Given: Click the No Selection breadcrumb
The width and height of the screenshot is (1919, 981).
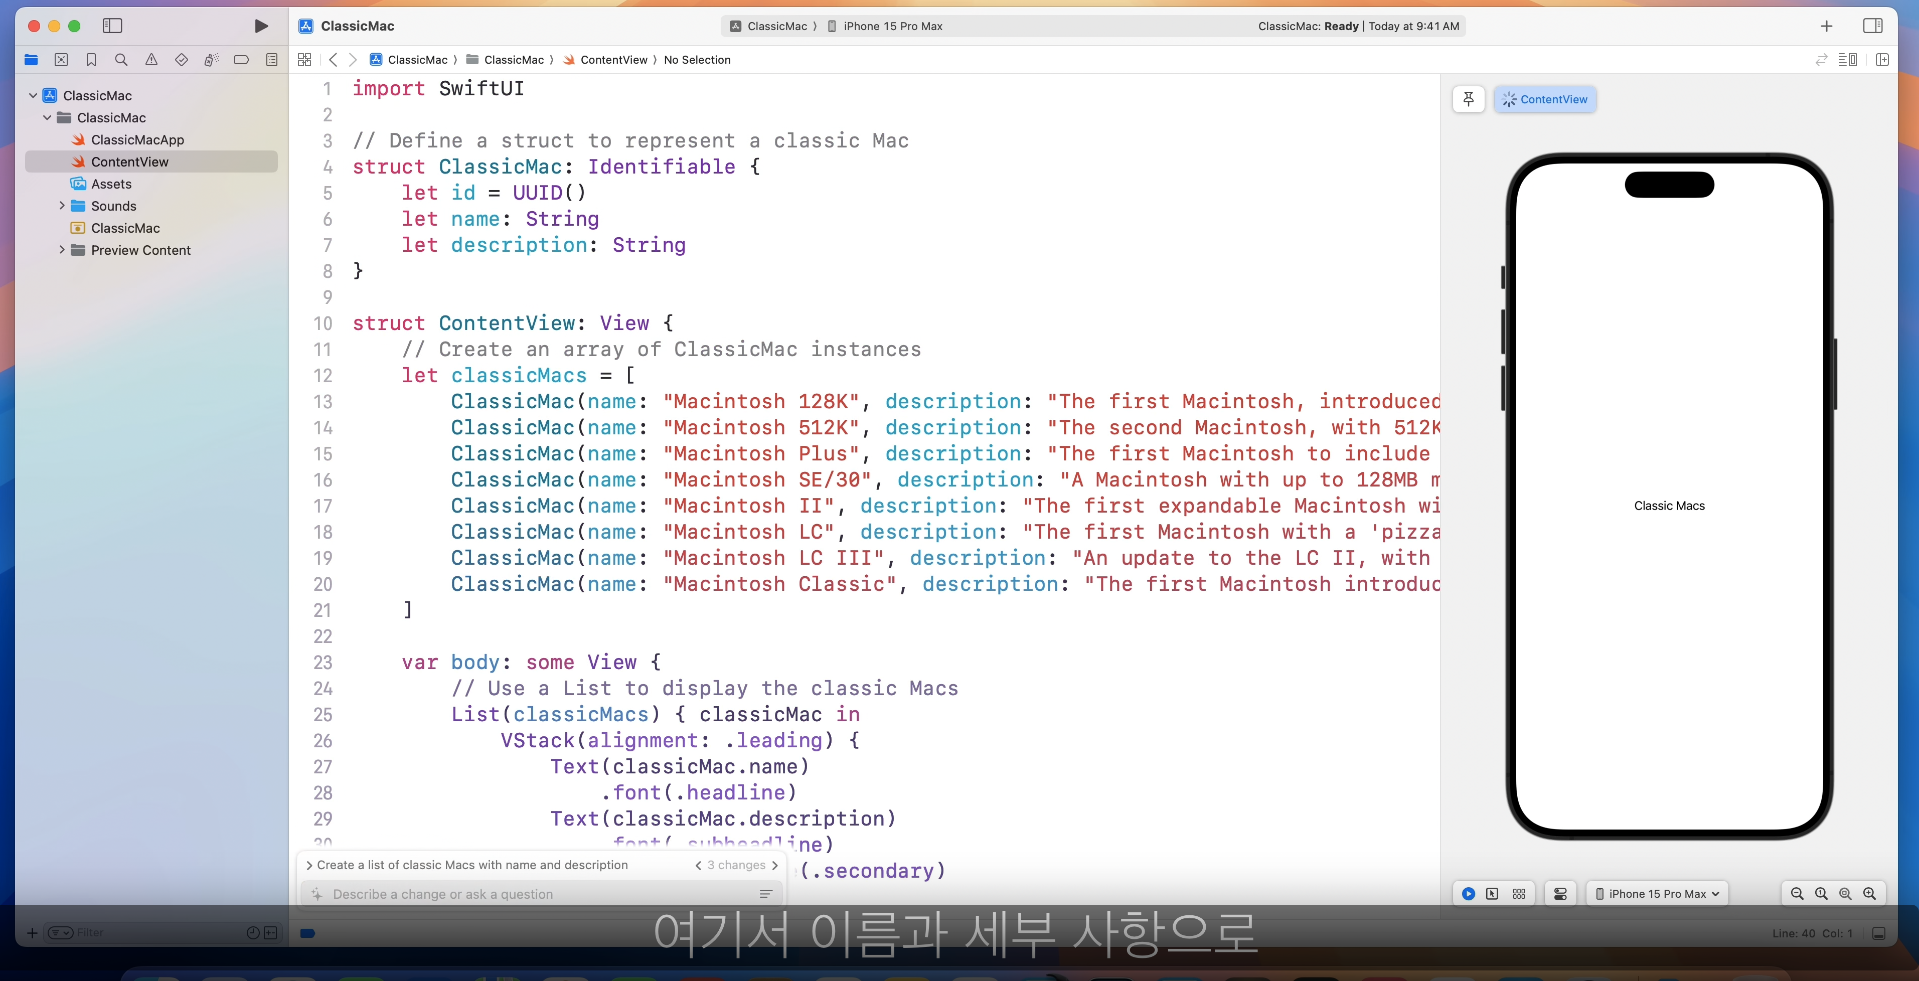Looking at the screenshot, I should (697, 60).
